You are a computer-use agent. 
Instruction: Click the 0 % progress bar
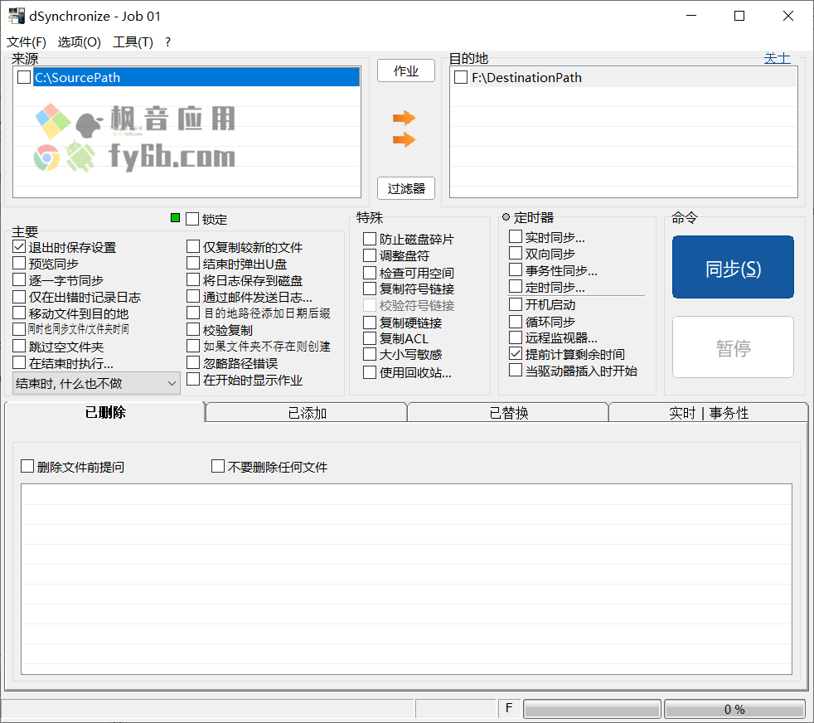coord(734,709)
